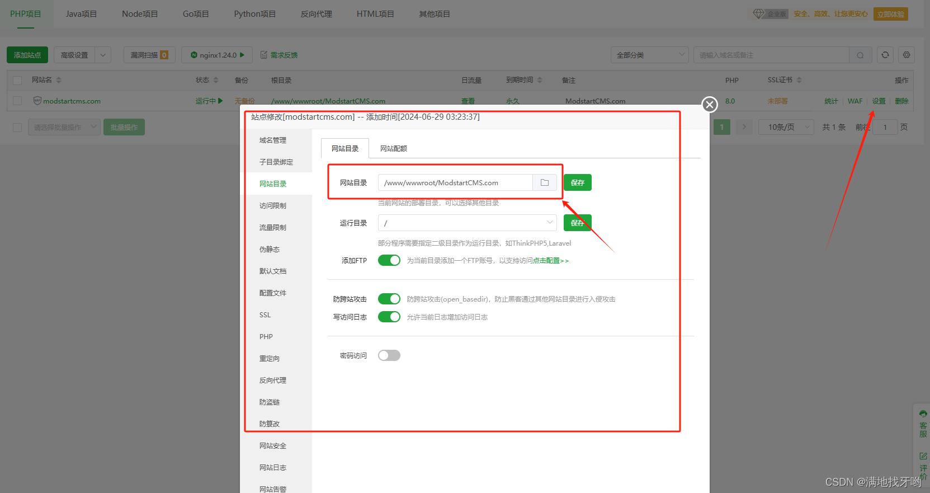The height and width of the screenshot is (493, 930).
Task: Switch to the 反向代理 top tab
Action: [317, 14]
